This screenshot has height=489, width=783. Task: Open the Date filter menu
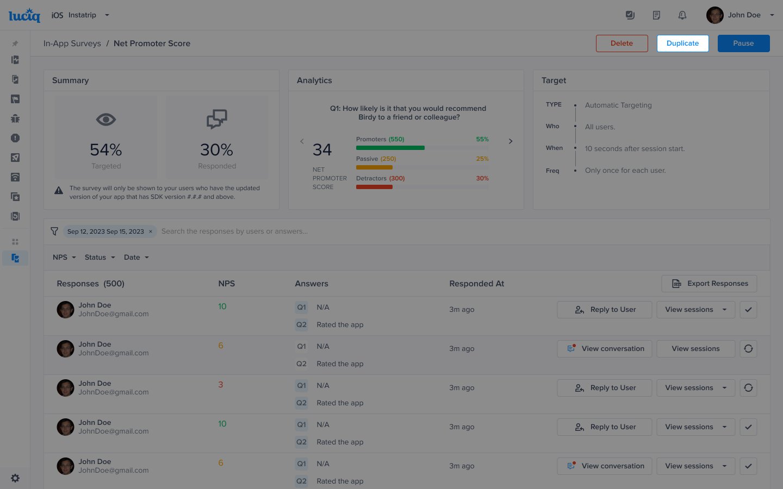[136, 258]
